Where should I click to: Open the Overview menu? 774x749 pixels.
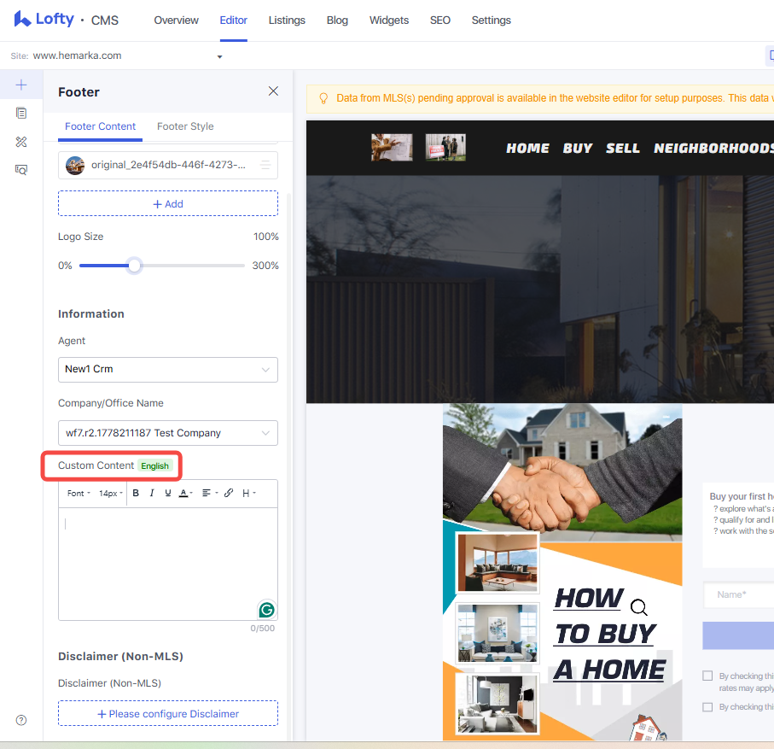[177, 20]
